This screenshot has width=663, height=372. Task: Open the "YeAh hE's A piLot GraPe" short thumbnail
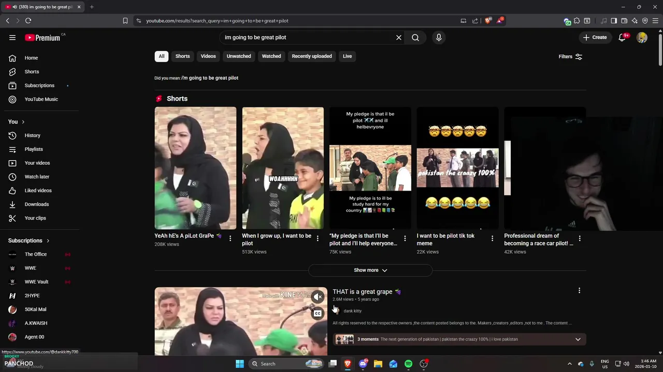[x=195, y=168]
